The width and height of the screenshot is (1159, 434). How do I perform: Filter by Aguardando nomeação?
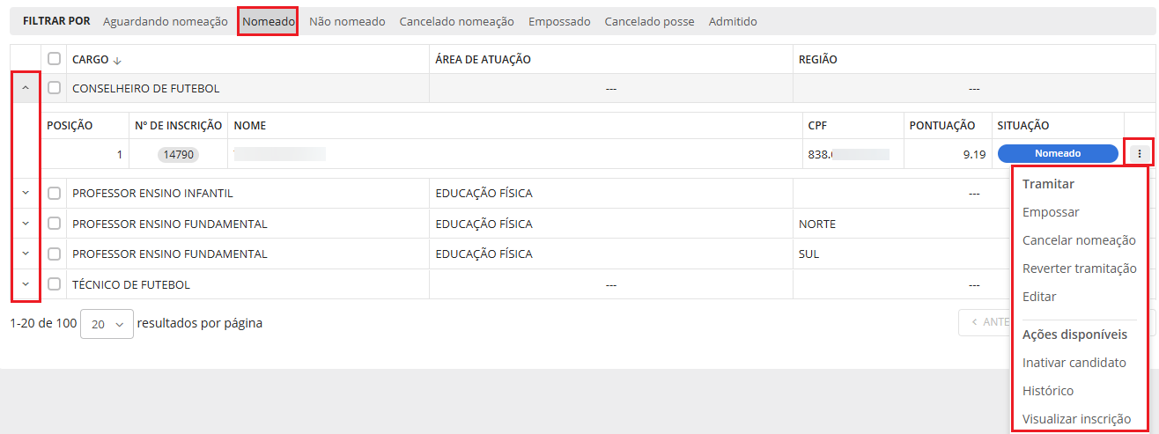point(166,21)
